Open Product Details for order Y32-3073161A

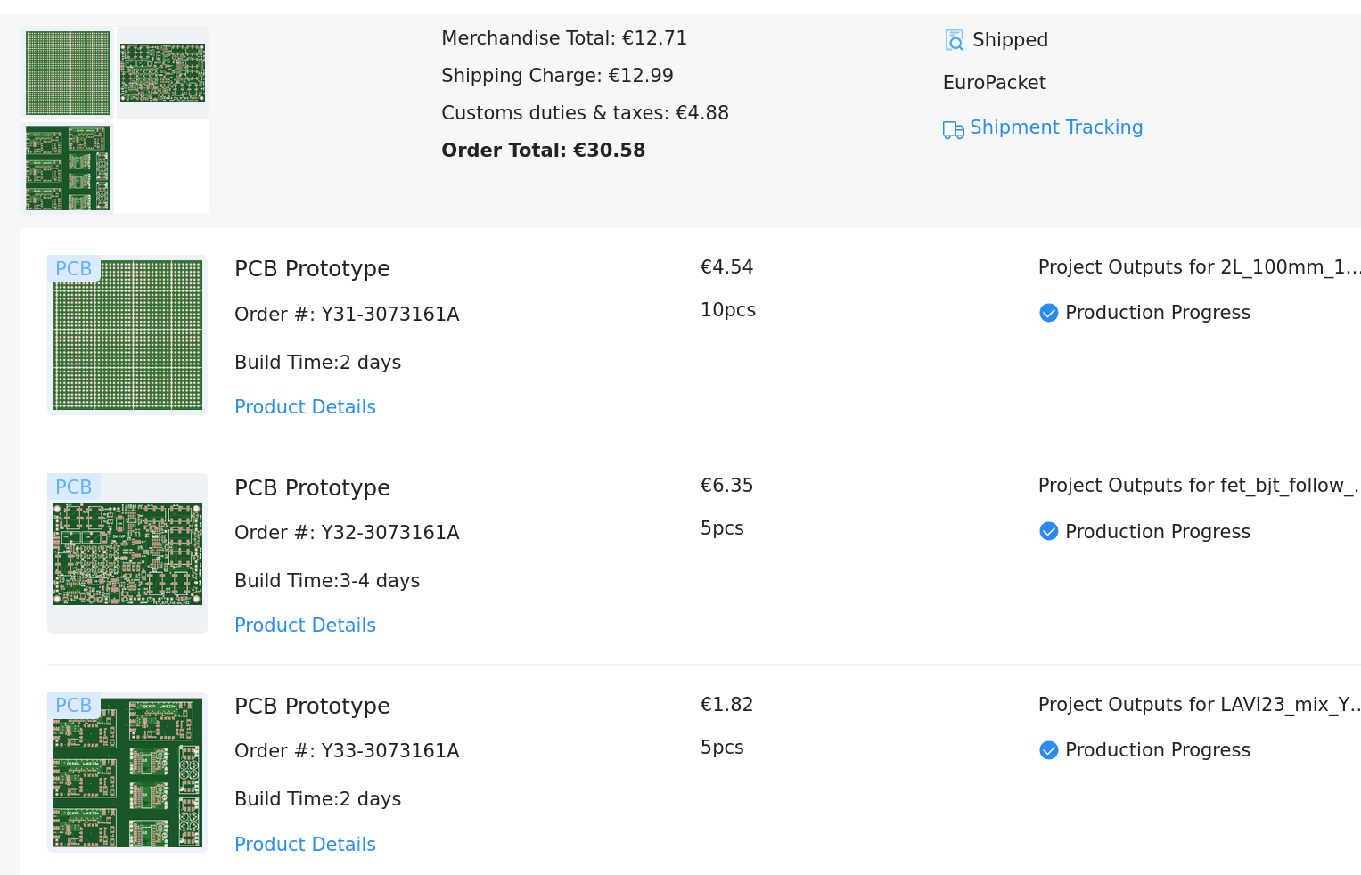pos(305,626)
